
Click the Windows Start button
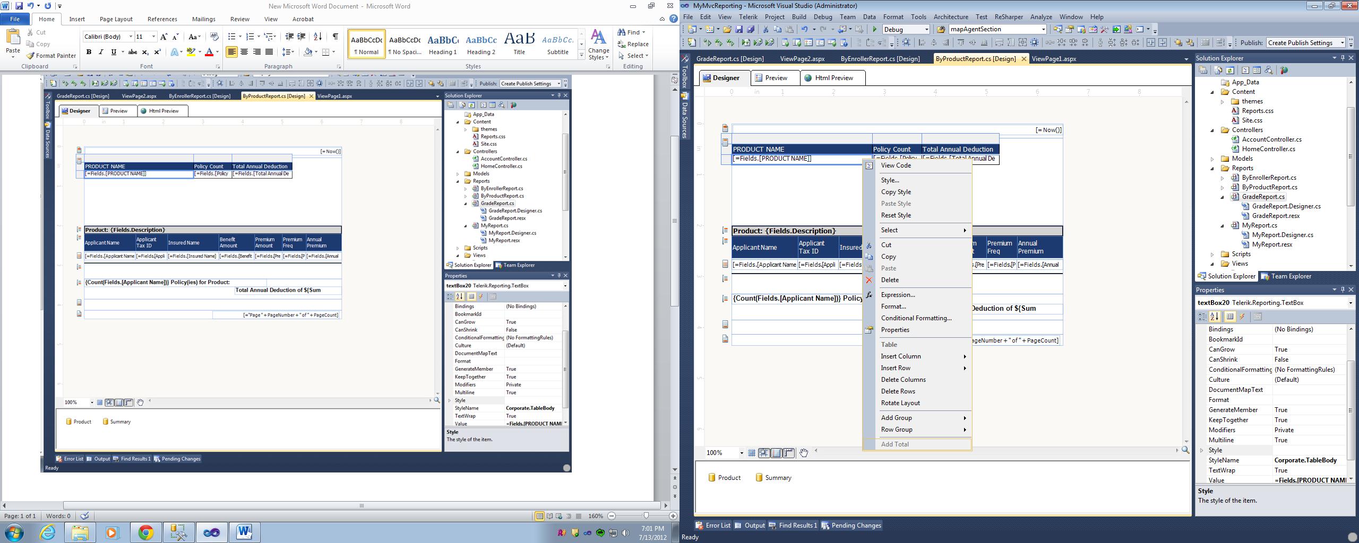pos(14,532)
